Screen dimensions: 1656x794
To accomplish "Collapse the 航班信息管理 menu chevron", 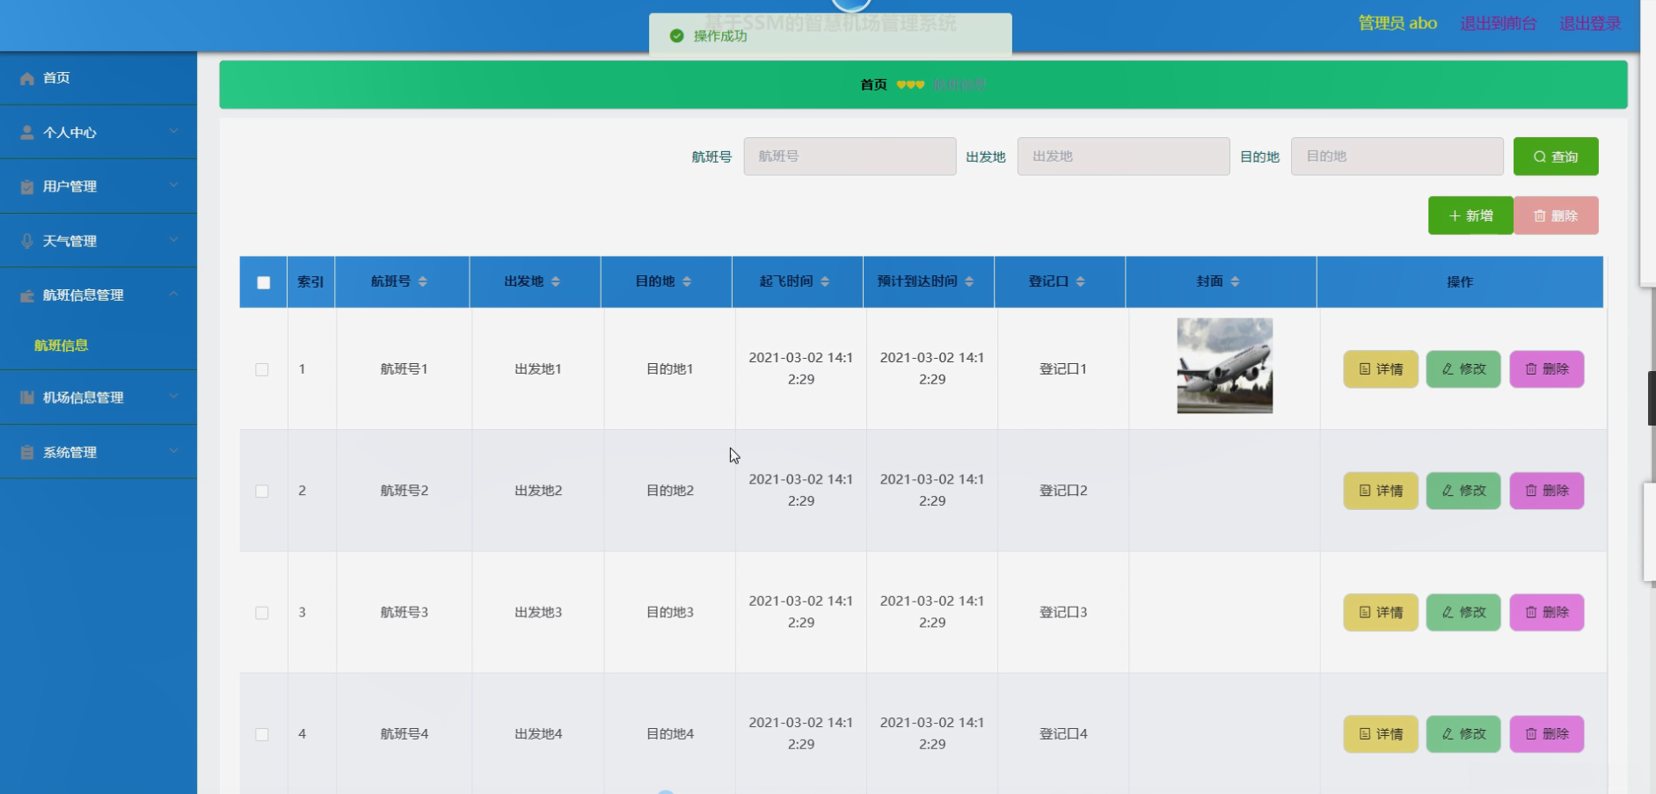I will click(x=174, y=295).
